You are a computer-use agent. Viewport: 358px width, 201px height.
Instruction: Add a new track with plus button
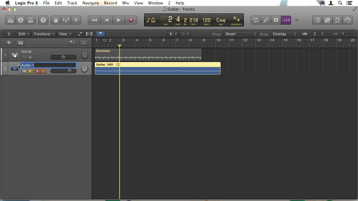[9, 43]
